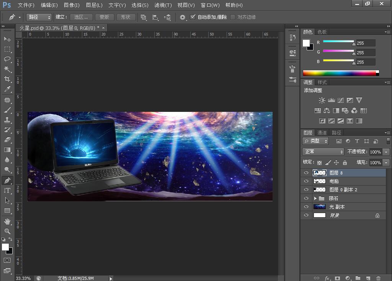This screenshot has height=281, width=392.
Task: Hide the 电脑 layer
Action: [x=306, y=181]
